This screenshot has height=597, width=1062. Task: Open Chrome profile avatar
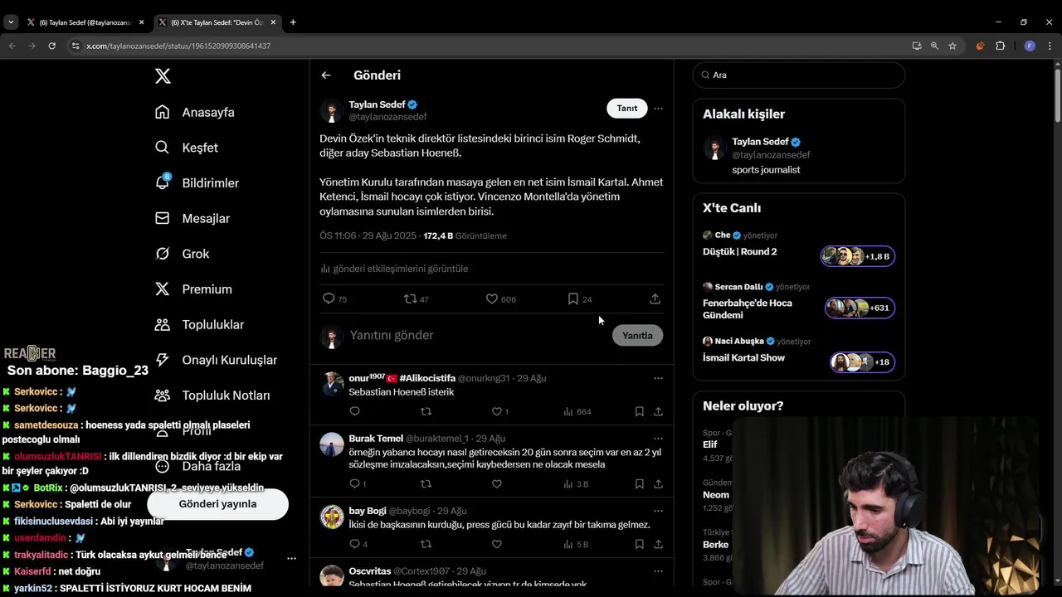1030,46
